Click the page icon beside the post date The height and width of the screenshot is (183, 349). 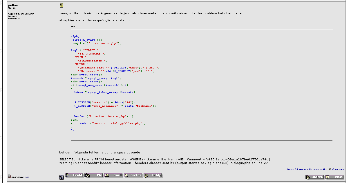9,176
